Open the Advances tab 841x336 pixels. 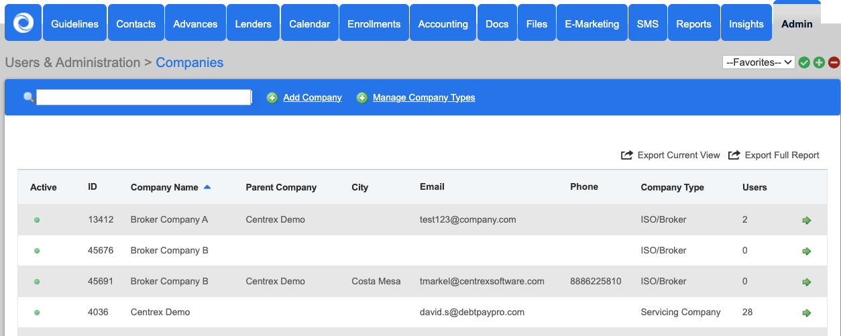[194, 23]
